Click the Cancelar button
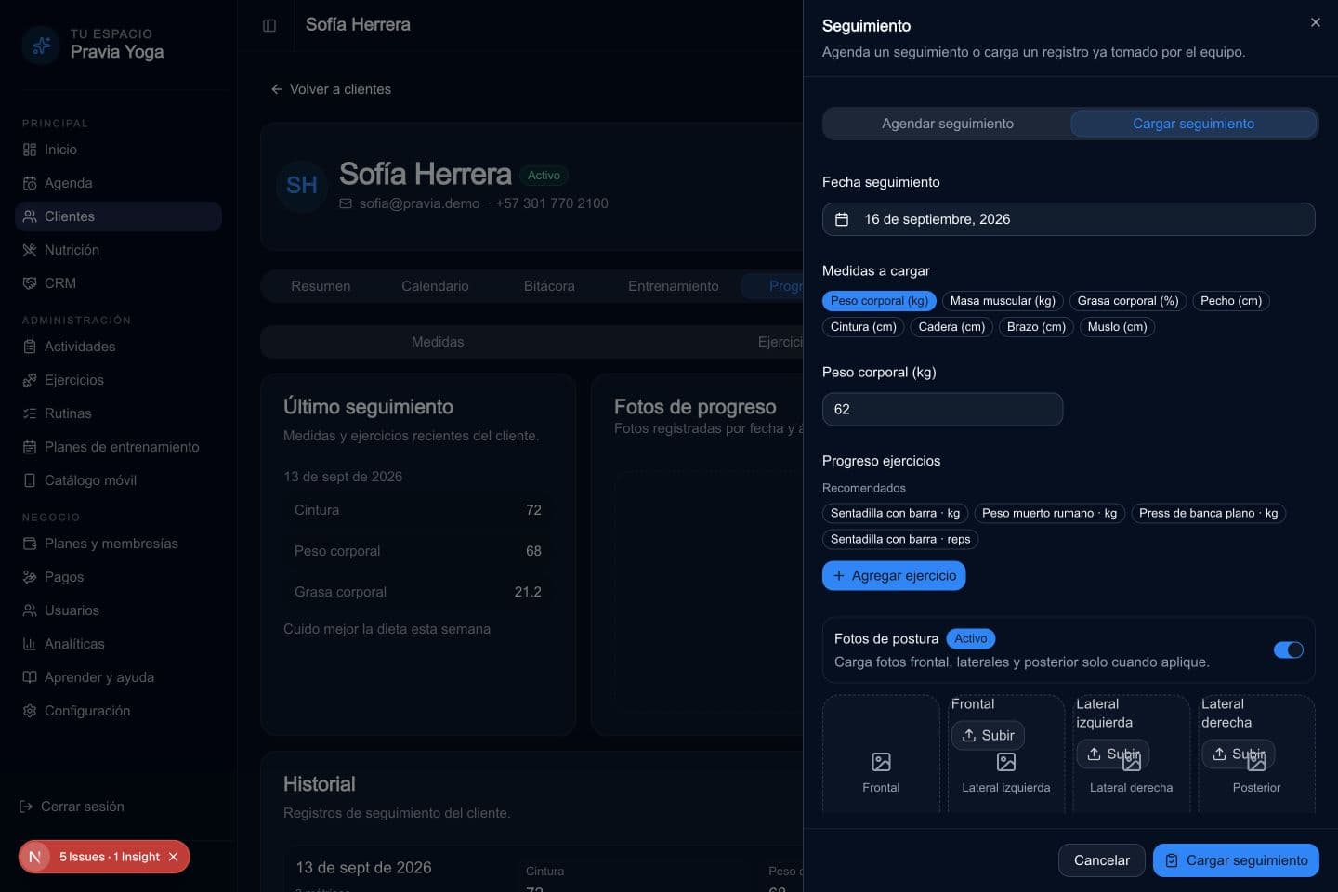The width and height of the screenshot is (1338, 892). [x=1102, y=860]
